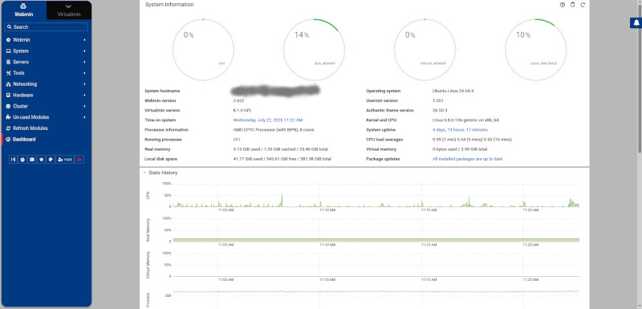
Task: Expand the Networking menu arrow
Action: 84,84
